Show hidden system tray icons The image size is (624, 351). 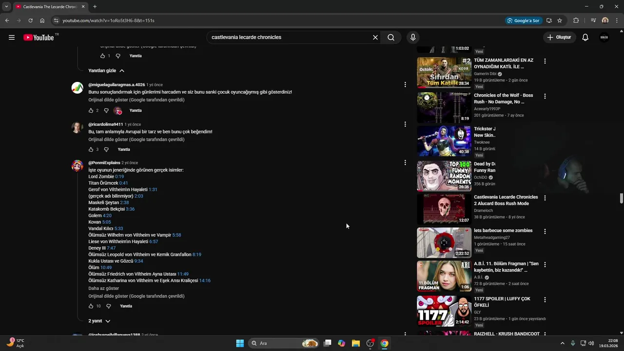562,343
